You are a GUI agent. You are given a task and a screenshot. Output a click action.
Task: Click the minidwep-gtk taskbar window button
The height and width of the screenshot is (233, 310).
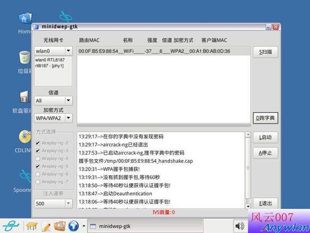pyautogui.click(x=145, y=226)
